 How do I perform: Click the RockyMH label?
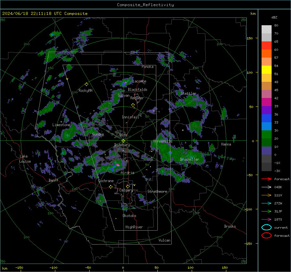click(x=85, y=91)
